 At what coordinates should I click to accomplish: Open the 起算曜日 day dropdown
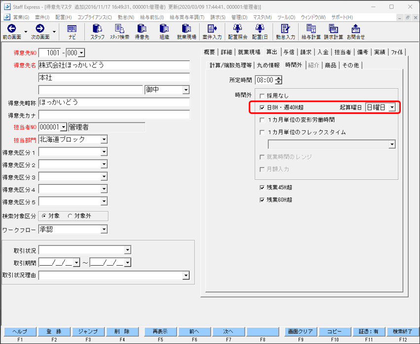[391, 106]
